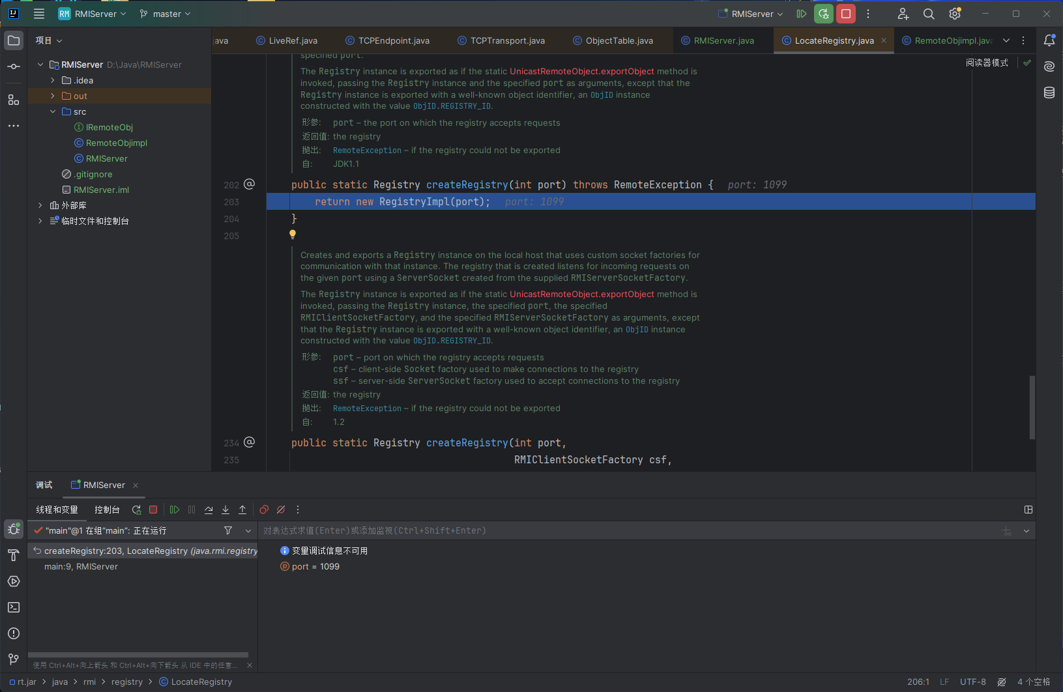The height and width of the screenshot is (692, 1063).
Task: Switch to LiveRef.java tab
Action: [287, 40]
